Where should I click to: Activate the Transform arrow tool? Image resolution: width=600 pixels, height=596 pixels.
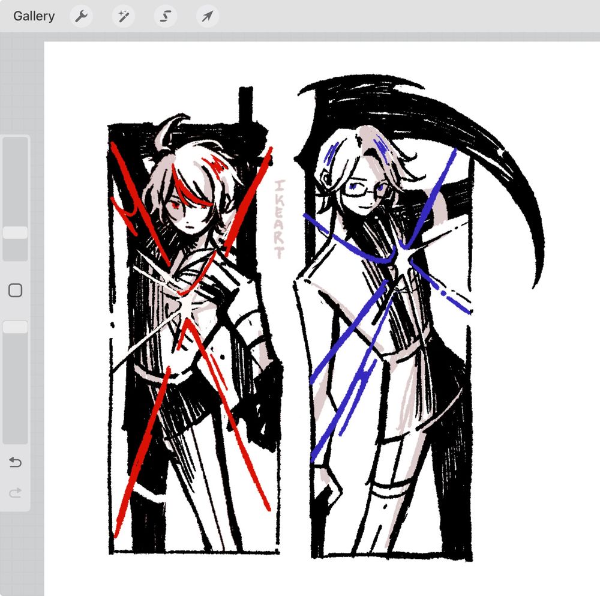click(208, 16)
